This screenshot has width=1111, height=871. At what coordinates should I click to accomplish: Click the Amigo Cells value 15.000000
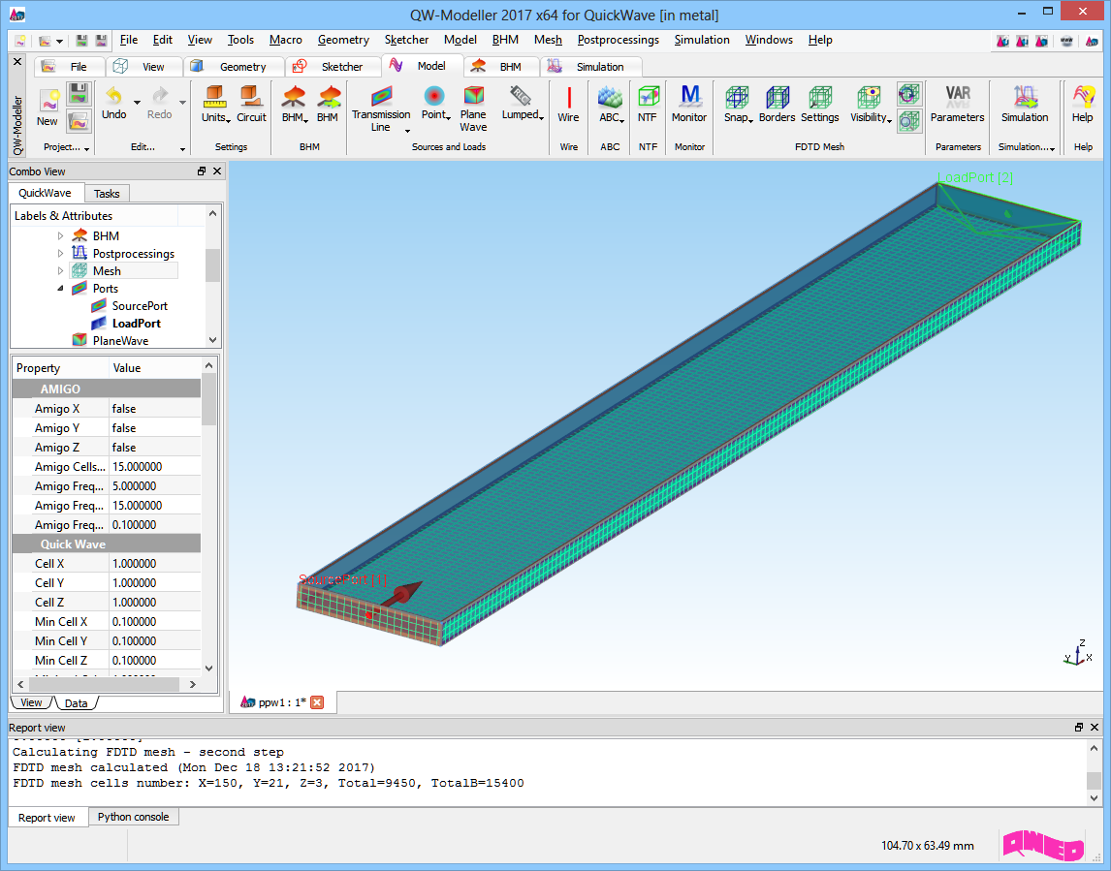(154, 467)
